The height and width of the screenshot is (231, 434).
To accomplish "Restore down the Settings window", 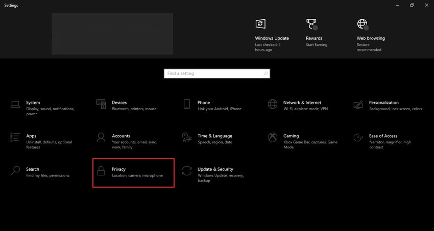I will pyautogui.click(x=412, y=5).
